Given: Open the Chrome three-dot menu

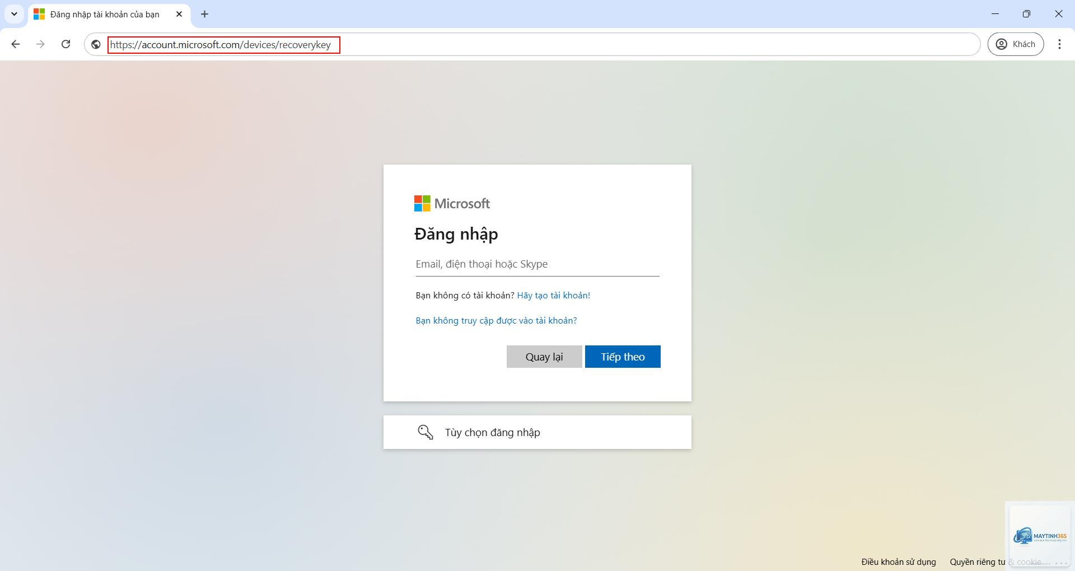Looking at the screenshot, I should [x=1059, y=44].
